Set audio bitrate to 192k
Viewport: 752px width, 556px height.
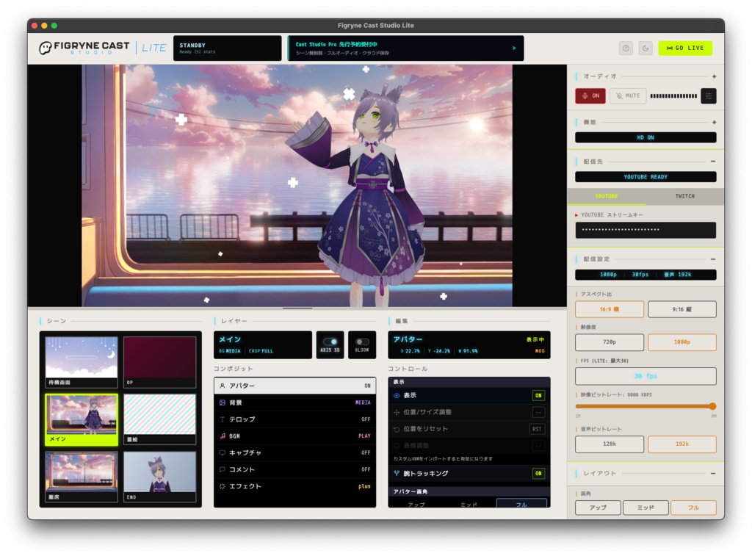[682, 444]
